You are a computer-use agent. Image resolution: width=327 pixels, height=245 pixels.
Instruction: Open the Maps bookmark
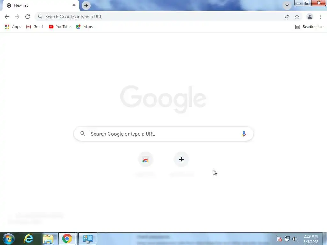(84, 27)
